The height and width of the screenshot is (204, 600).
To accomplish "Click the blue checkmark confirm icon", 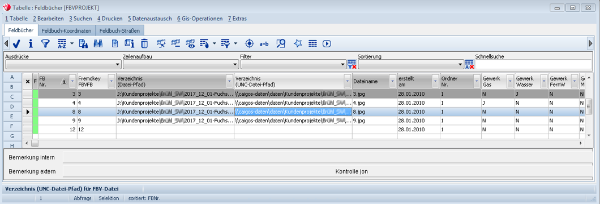I will pyautogui.click(x=16, y=44).
